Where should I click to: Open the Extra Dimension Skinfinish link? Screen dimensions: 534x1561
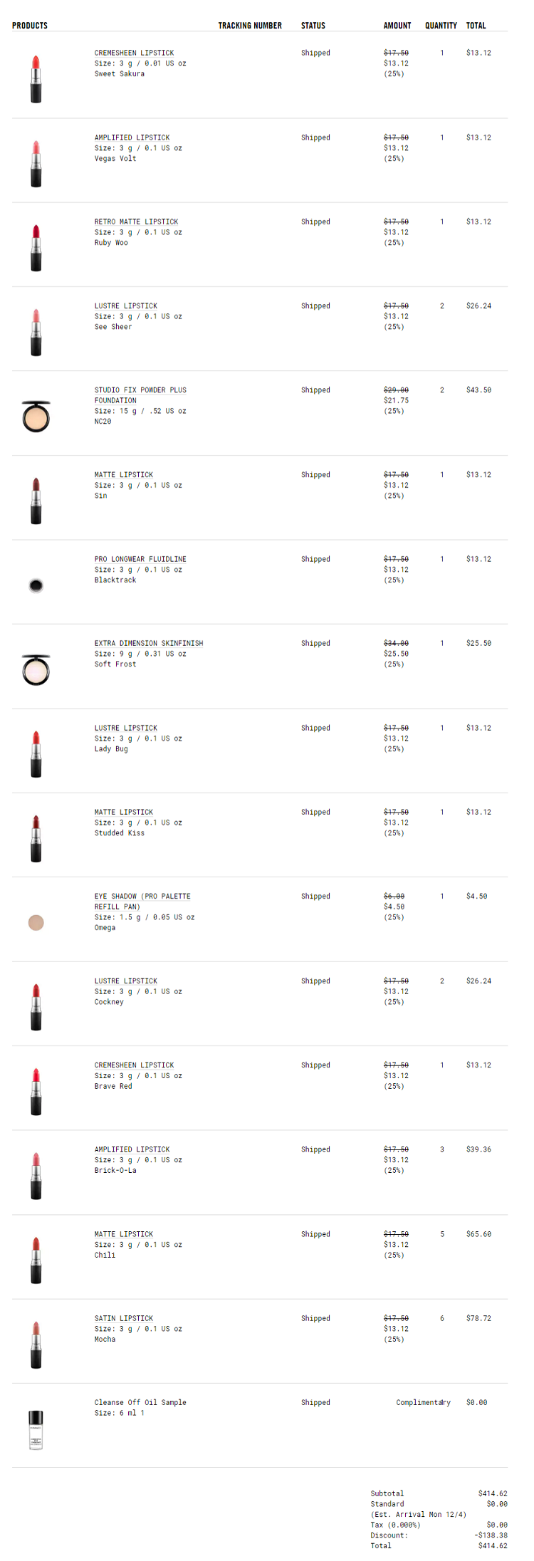pos(148,643)
